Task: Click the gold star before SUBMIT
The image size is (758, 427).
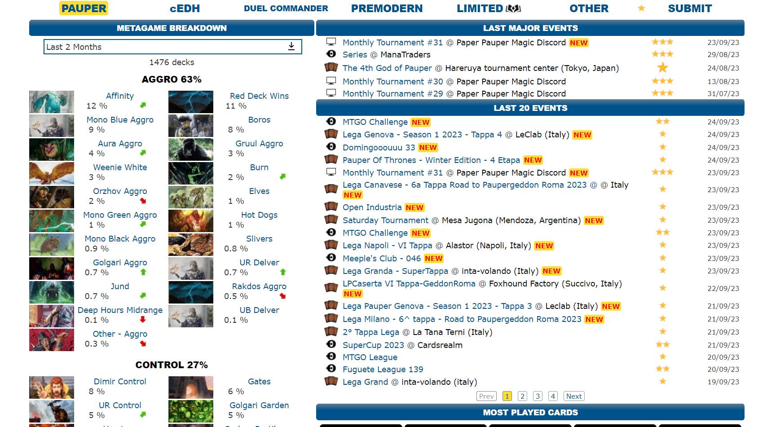Action: click(641, 9)
